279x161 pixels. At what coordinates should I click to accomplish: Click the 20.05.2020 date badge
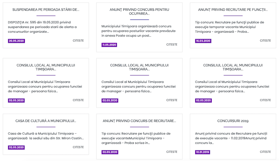(x=16, y=41)
